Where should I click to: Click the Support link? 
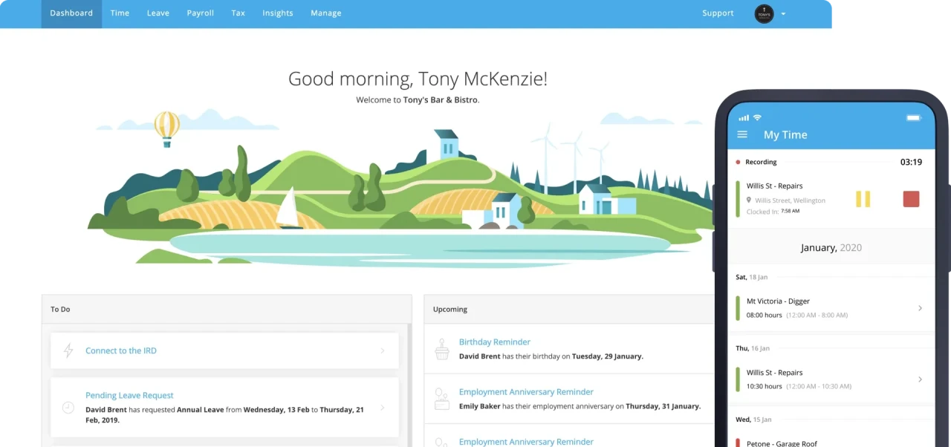(x=718, y=13)
